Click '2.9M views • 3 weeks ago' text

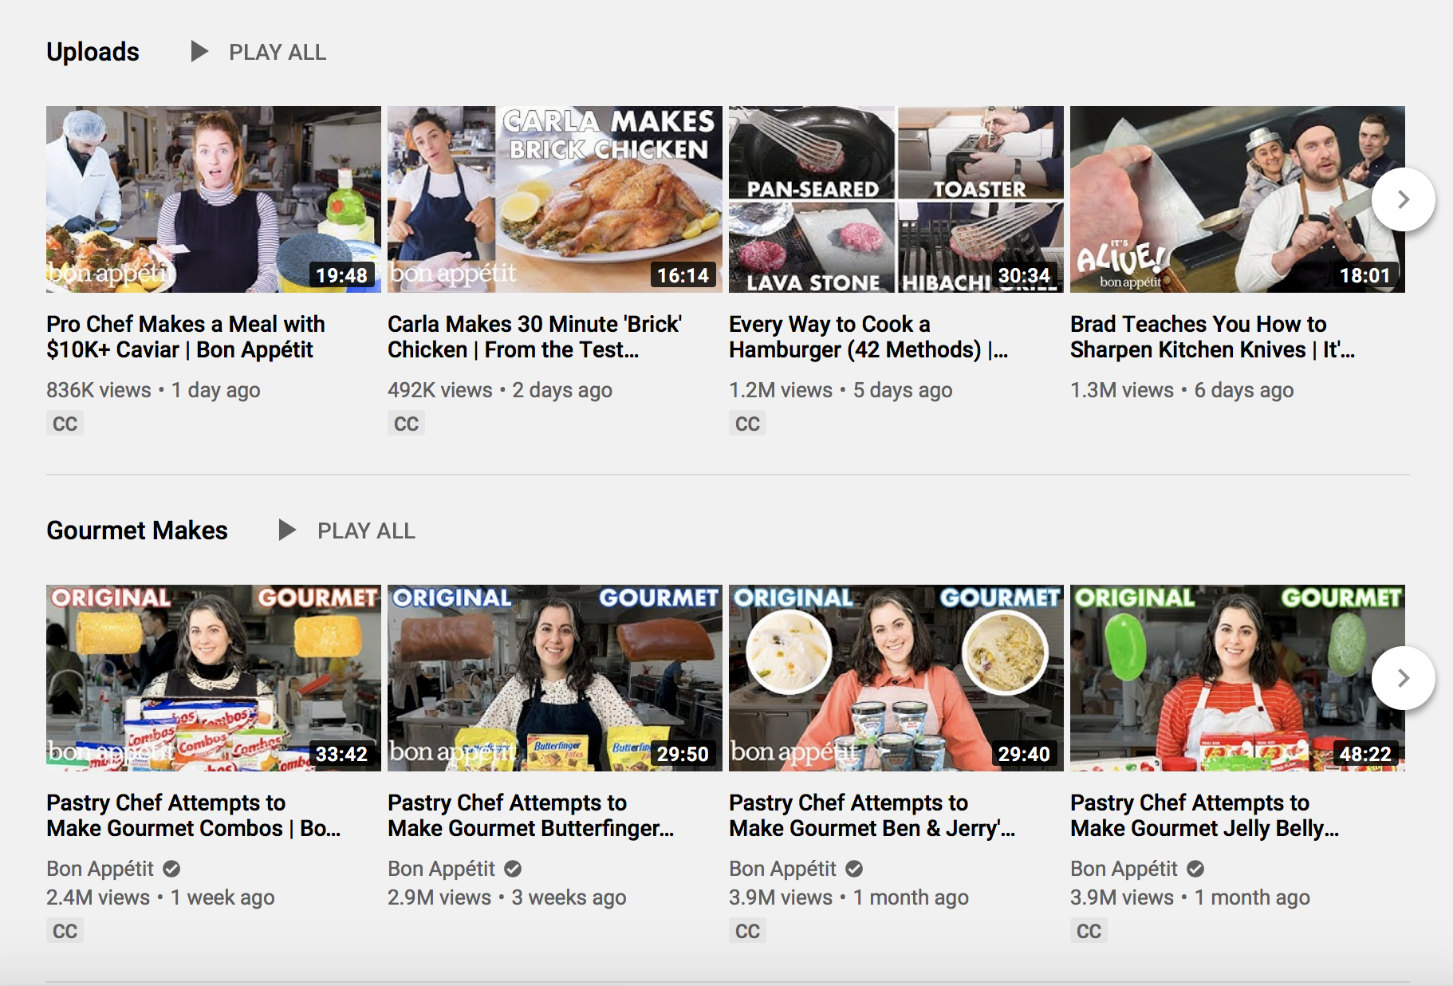(x=507, y=897)
